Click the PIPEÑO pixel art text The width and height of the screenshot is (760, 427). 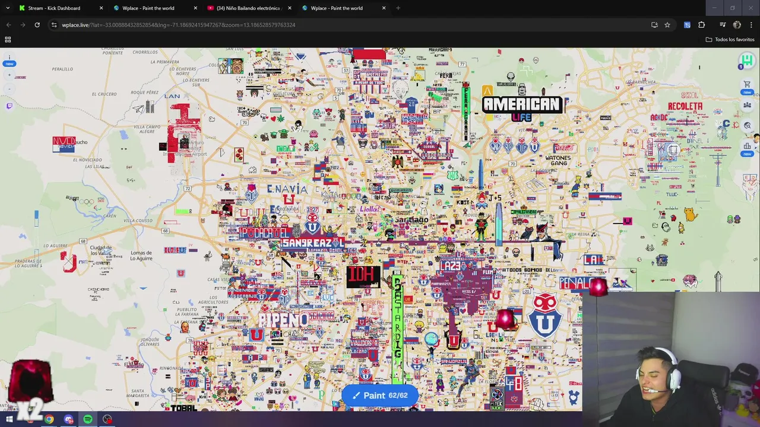[x=283, y=320]
